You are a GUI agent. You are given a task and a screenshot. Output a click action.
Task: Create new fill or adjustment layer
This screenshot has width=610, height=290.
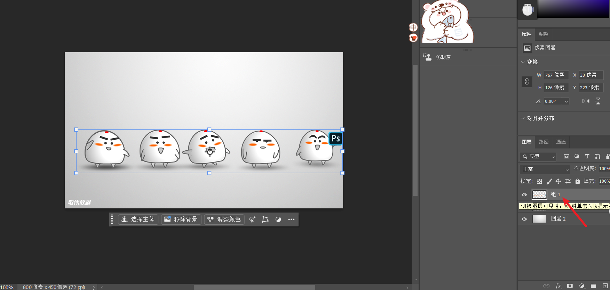(582, 286)
